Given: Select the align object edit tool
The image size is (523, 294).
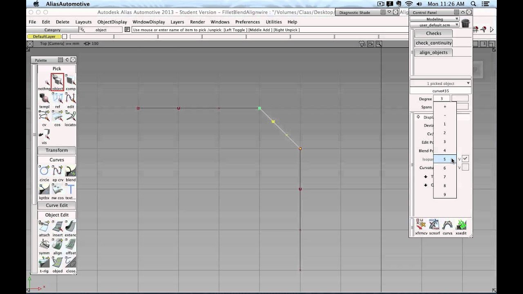Looking at the screenshot, I should click(57, 246).
